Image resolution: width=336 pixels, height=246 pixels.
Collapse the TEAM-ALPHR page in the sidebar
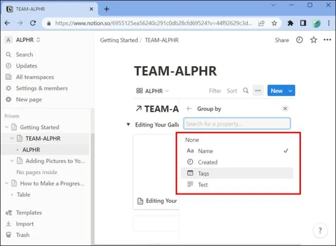point(12,139)
